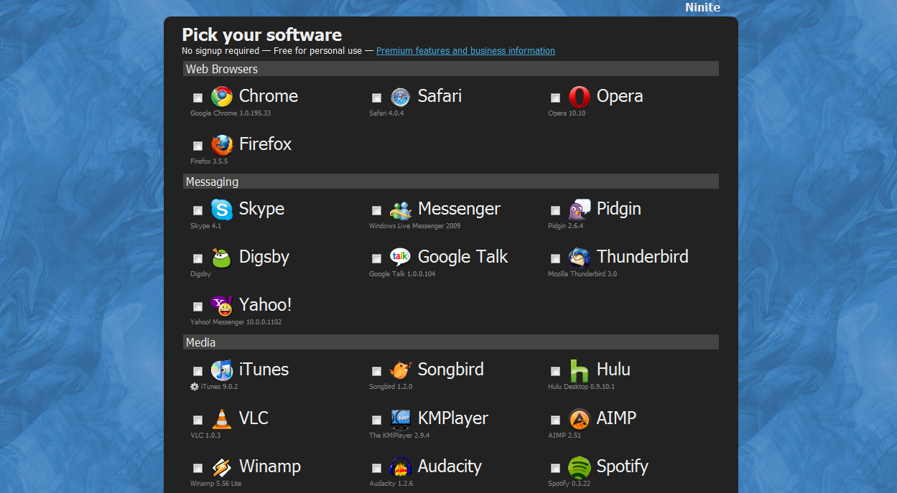The image size is (897, 493).
Task: Click the VLC traffic cone icon
Action: (x=222, y=419)
